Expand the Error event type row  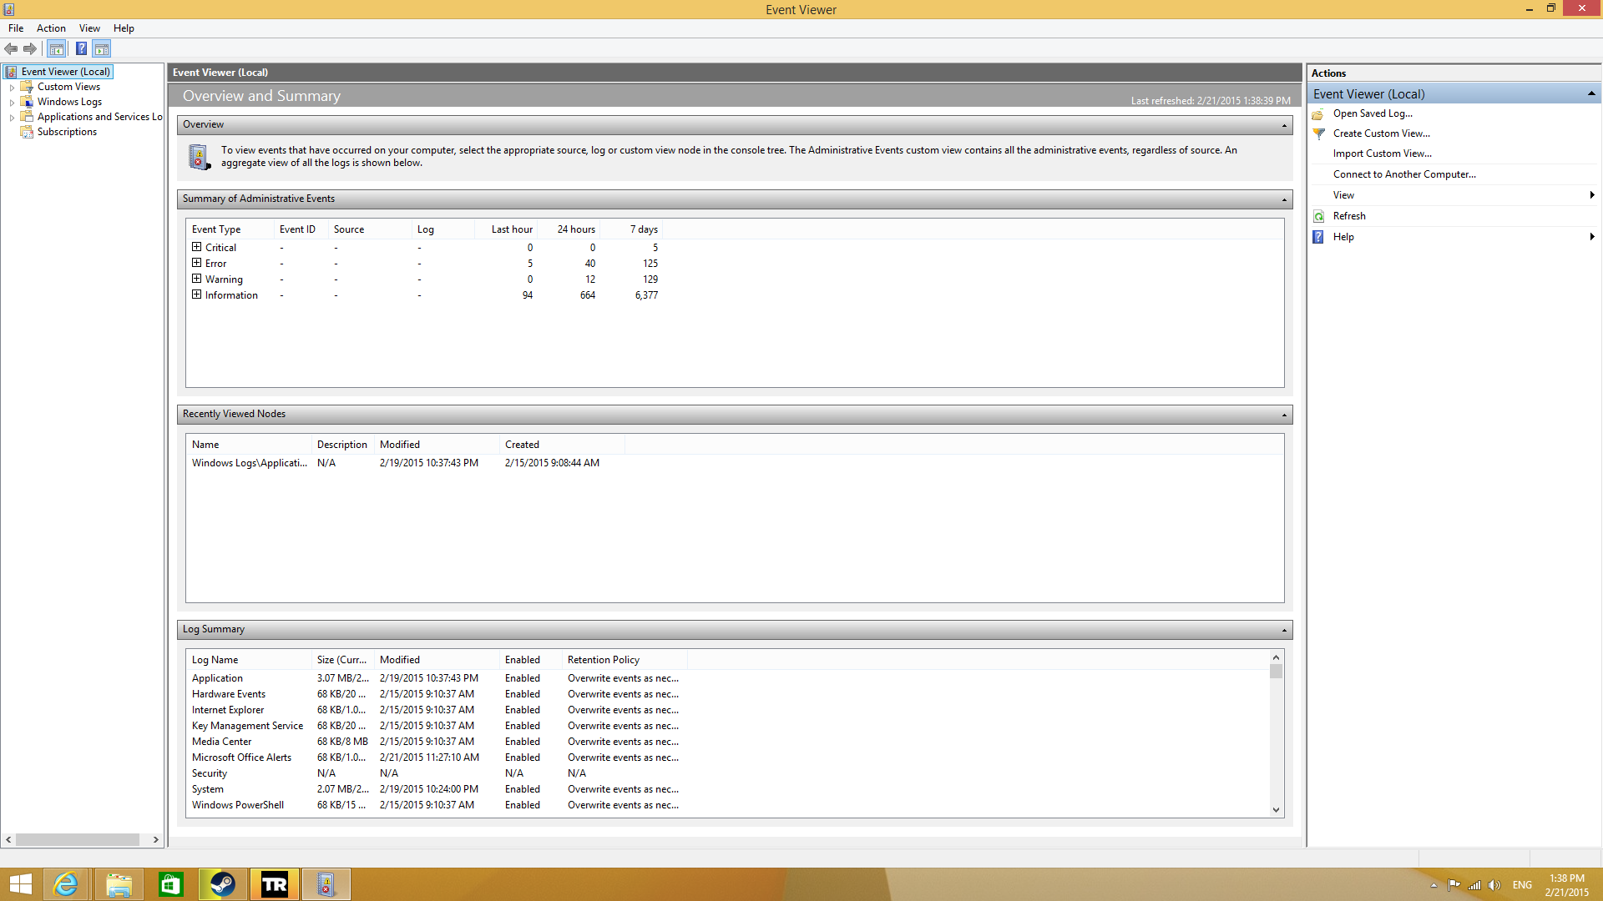(196, 264)
